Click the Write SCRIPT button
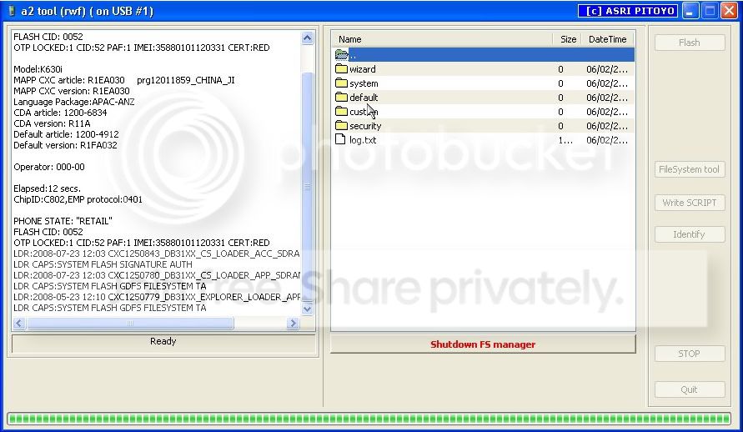 pyautogui.click(x=690, y=203)
